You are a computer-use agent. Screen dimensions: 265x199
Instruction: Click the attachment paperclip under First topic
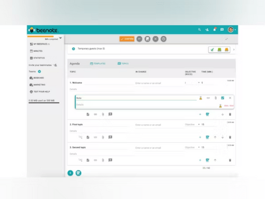coord(103,137)
